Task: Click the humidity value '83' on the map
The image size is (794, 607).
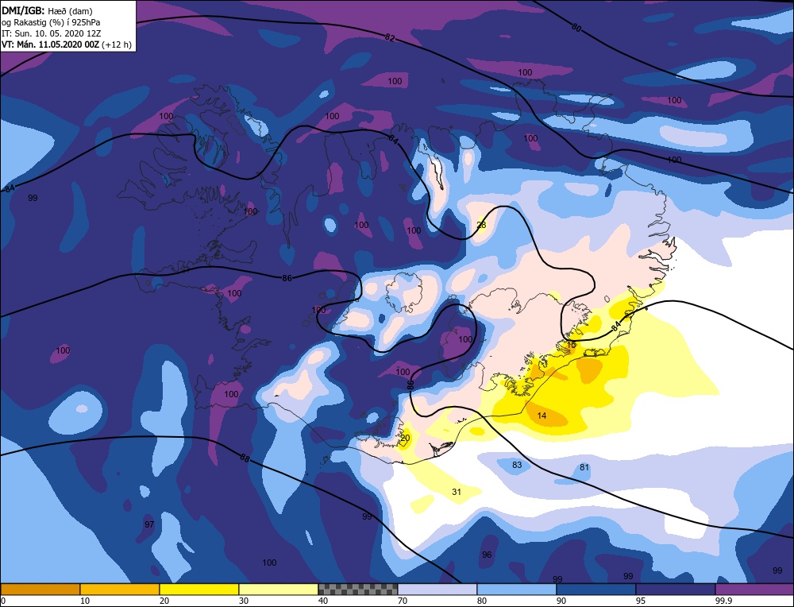Action: pyautogui.click(x=517, y=465)
